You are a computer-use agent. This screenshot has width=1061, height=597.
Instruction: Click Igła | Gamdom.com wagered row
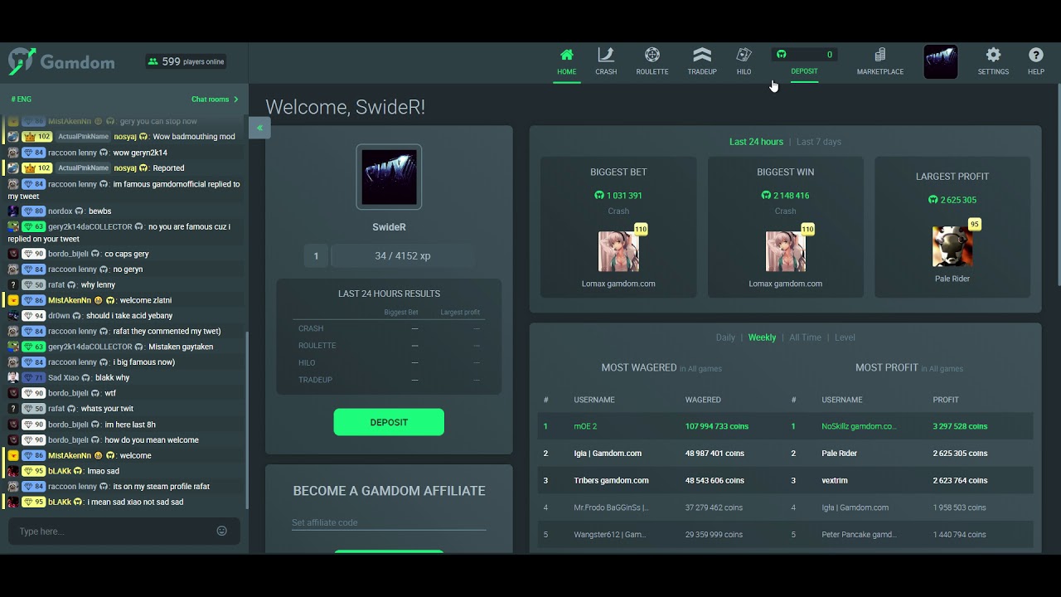tap(662, 454)
